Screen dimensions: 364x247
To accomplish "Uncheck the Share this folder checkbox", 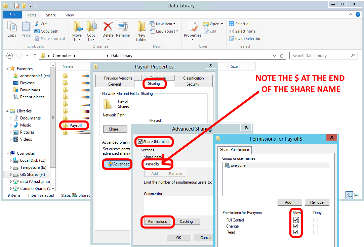I will point(140,142).
